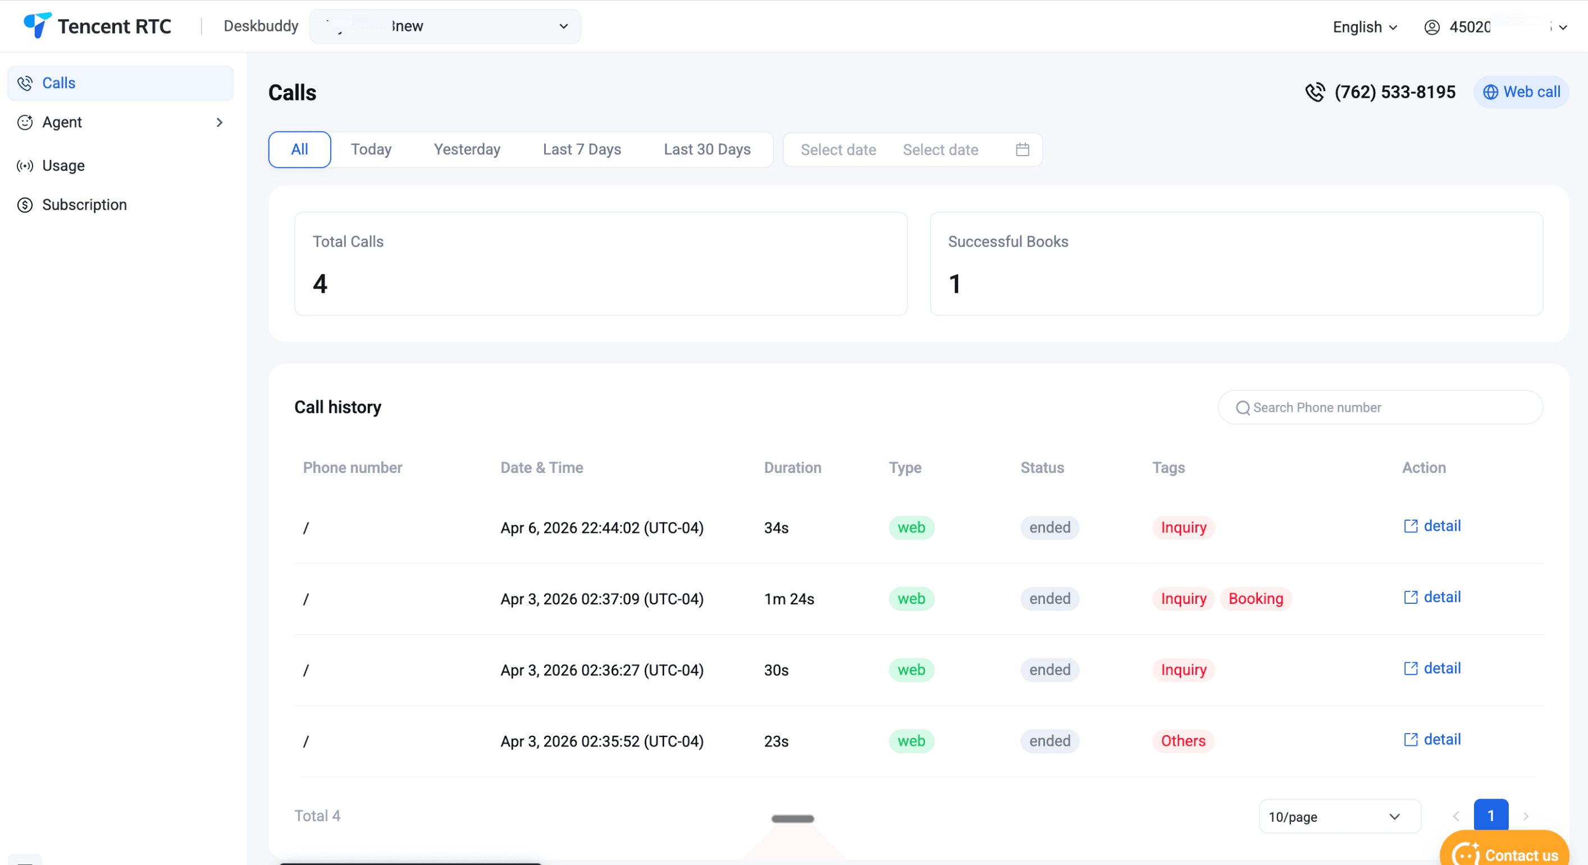The height and width of the screenshot is (865, 1588).
Task: Select the Calls phone icon in sidebar
Action: 25,83
